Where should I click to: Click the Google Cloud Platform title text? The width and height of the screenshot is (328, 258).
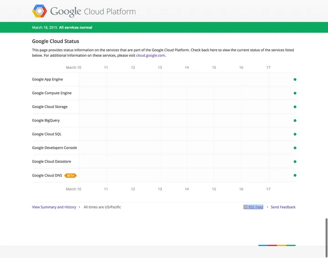point(93,11)
